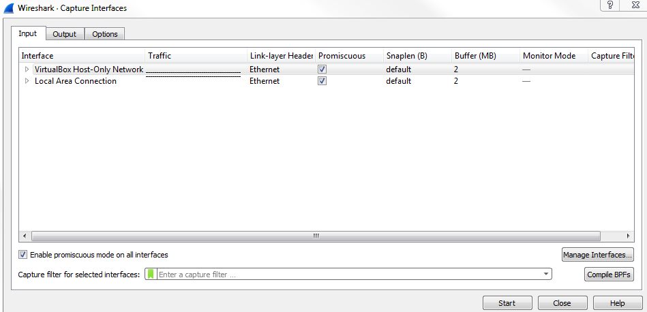This screenshot has height=312, width=647.
Task: Click the scrollbar left arrow
Action: point(25,236)
